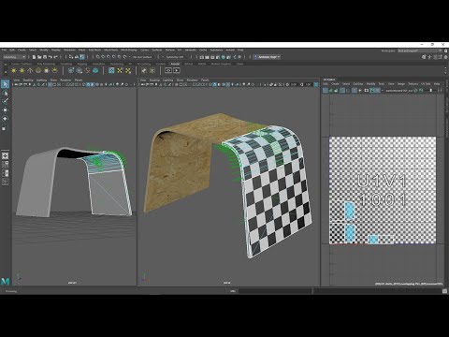Viewport: 449px width, 337px height.
Task: Click the Maya logo icon at bottom-left
Action: 6,281
